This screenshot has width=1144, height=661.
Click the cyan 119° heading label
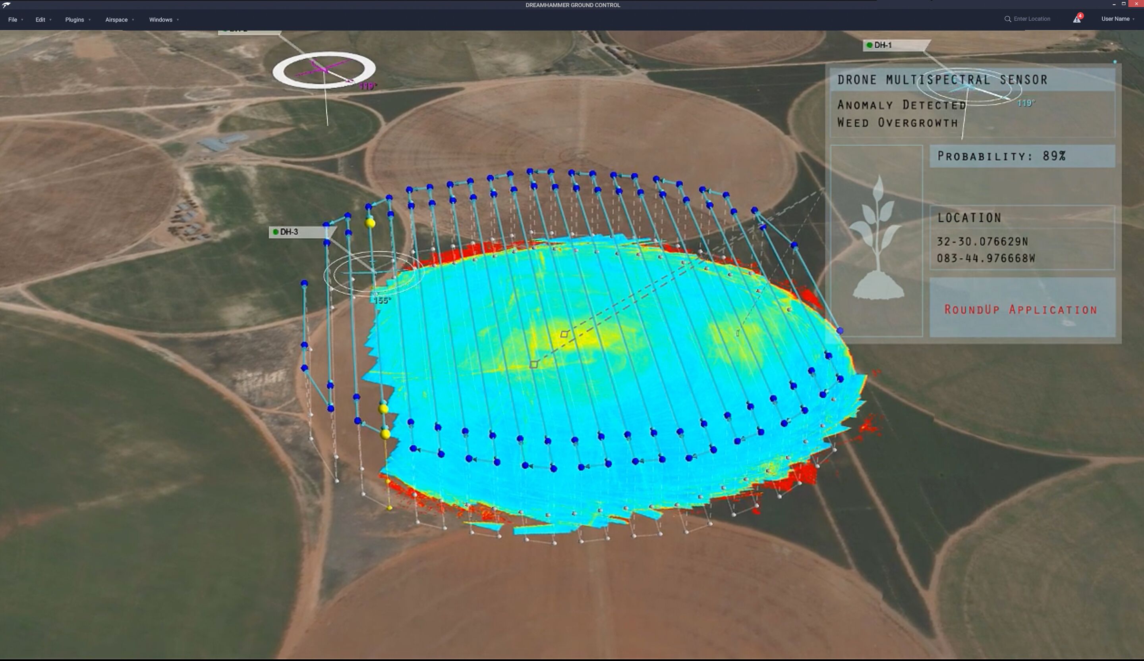[1026, 103]
